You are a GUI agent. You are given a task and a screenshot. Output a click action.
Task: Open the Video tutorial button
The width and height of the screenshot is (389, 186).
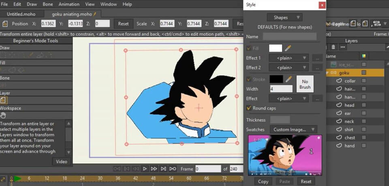pos(62,161)
